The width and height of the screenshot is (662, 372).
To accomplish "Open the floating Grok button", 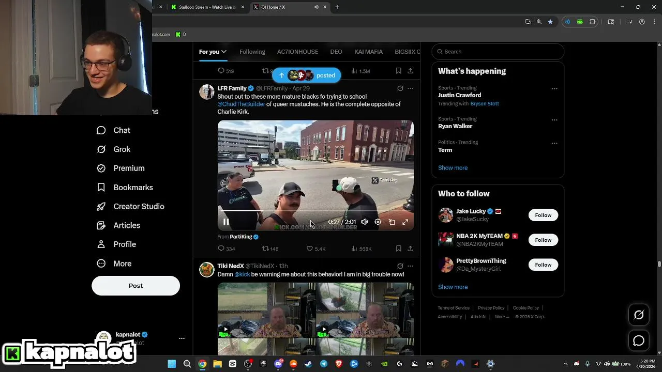I will [639, 315].
